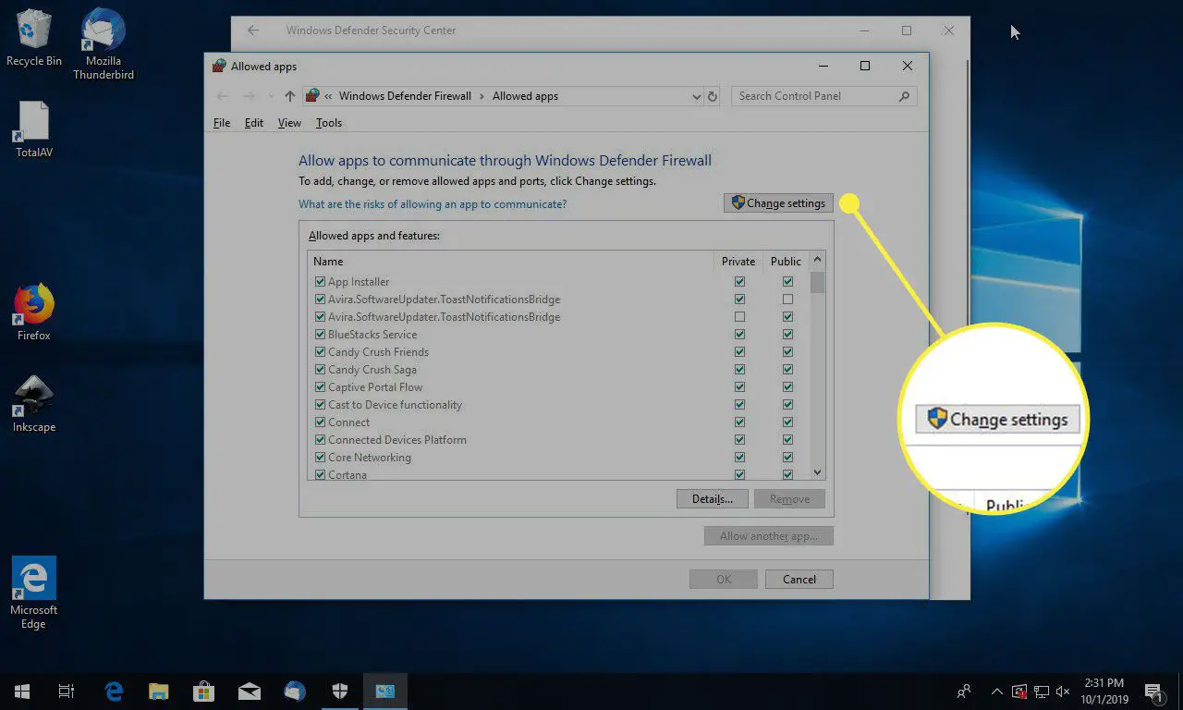Image resolution: width=1183 pixels, height=710 pixels.
Task: Toggle Cast to Device functionality Private checkbox
Action: 739,405
